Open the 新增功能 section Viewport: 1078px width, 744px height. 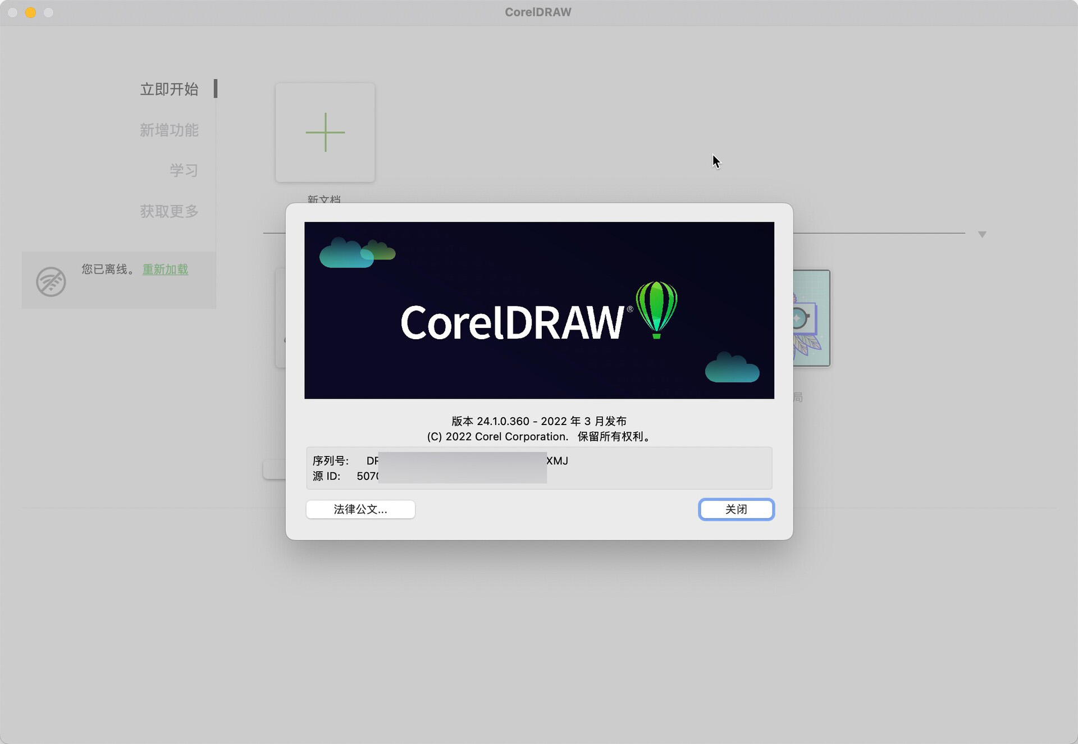tap(170, 130)
